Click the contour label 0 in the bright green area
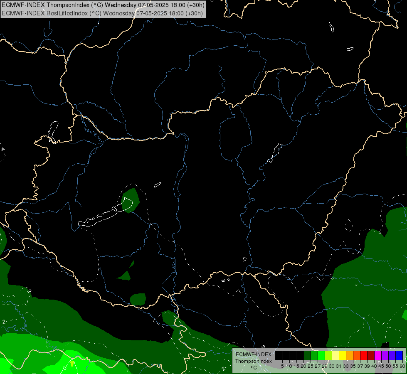This screenshot has height=374, width=407. [x=65, y=368]
